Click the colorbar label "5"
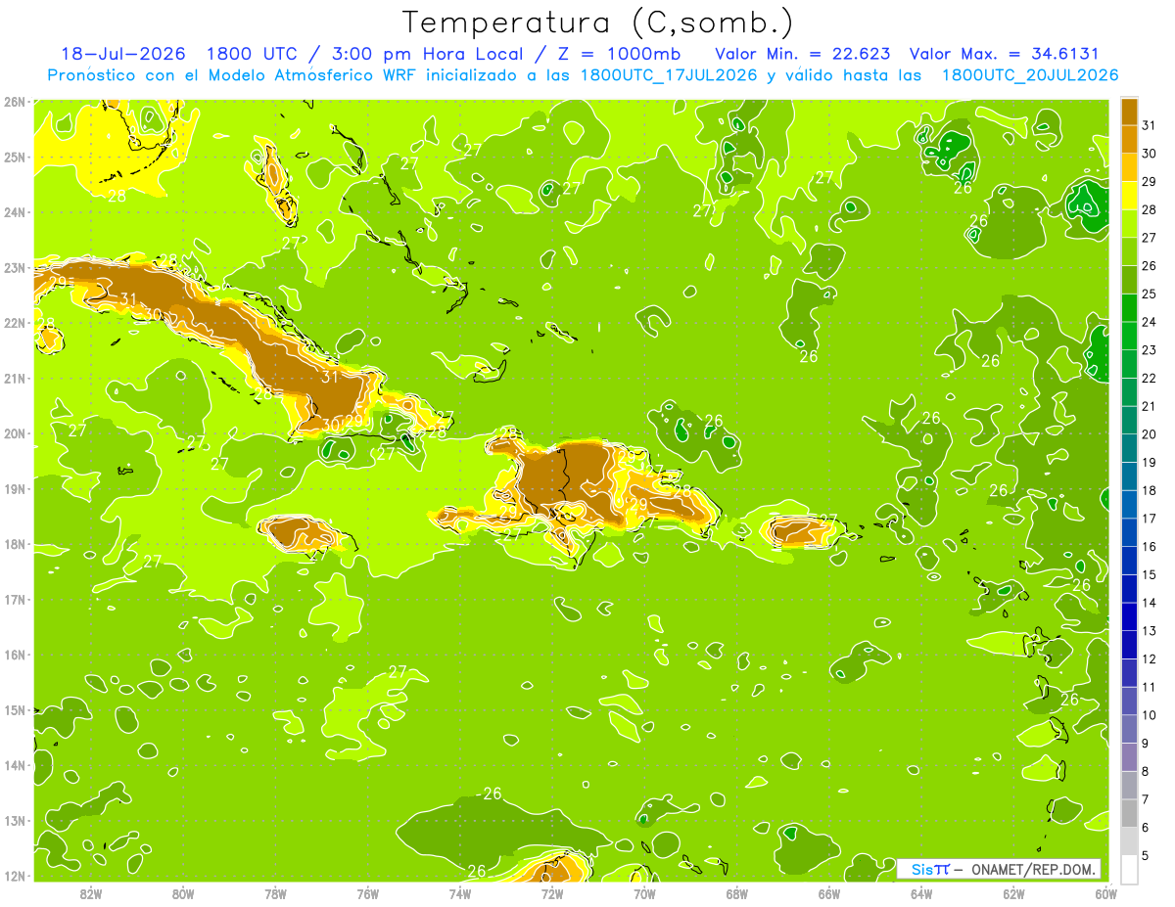The height and width of the screenshot is (907, 1175). (x=1146, y=855)
